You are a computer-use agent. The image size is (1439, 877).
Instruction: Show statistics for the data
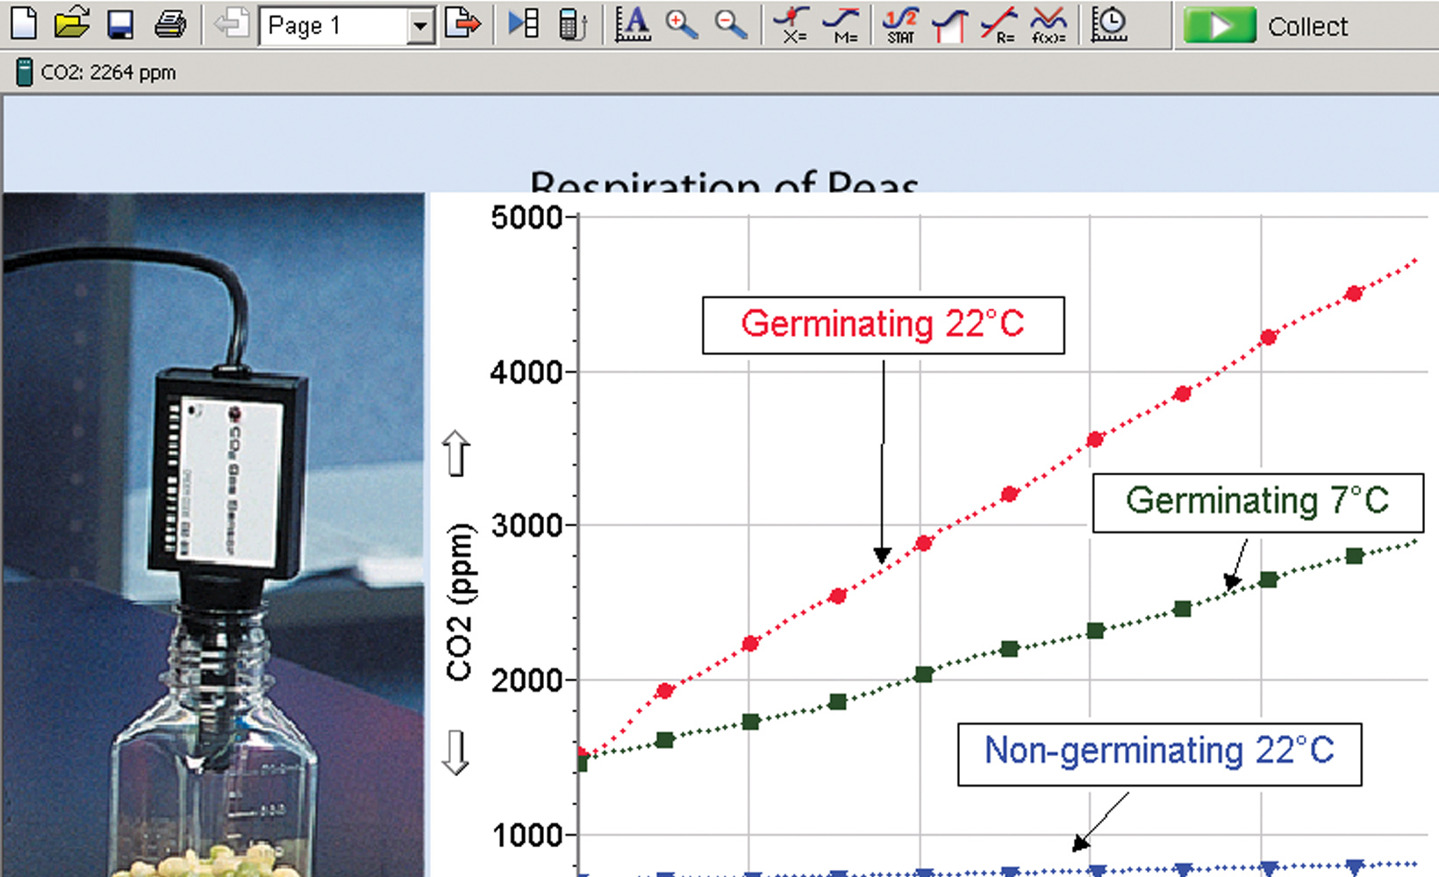(x=901, y=24)
